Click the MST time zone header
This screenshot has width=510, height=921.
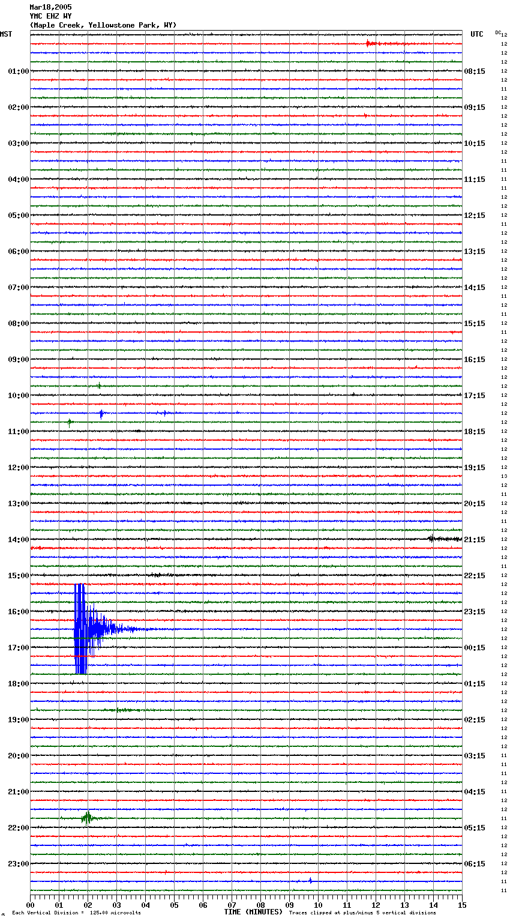pos(6,34)
